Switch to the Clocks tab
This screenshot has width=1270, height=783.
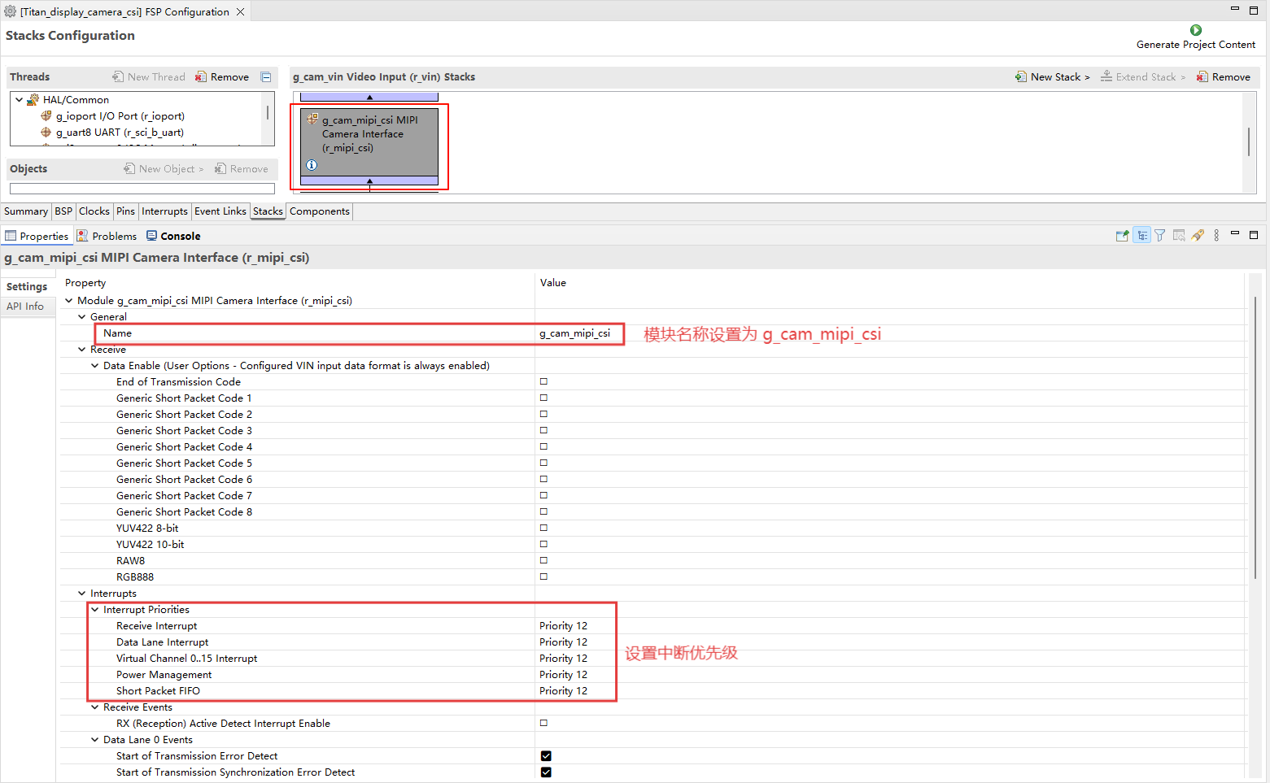pos(94,211)
